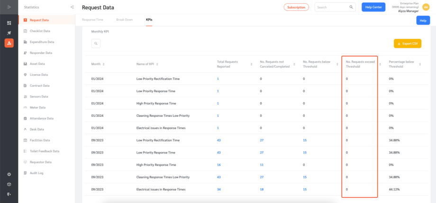Click the Subscription button
The height and width of the screenshot is (203, 436).
click(x=296, y=7)
